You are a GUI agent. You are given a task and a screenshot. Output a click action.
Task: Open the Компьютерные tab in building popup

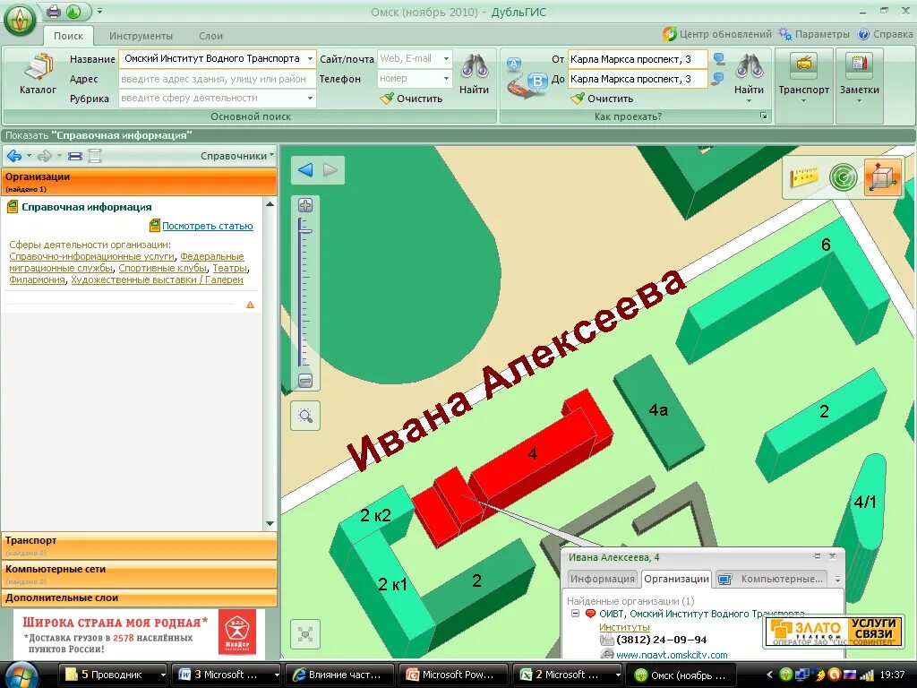tap(772, 579)
